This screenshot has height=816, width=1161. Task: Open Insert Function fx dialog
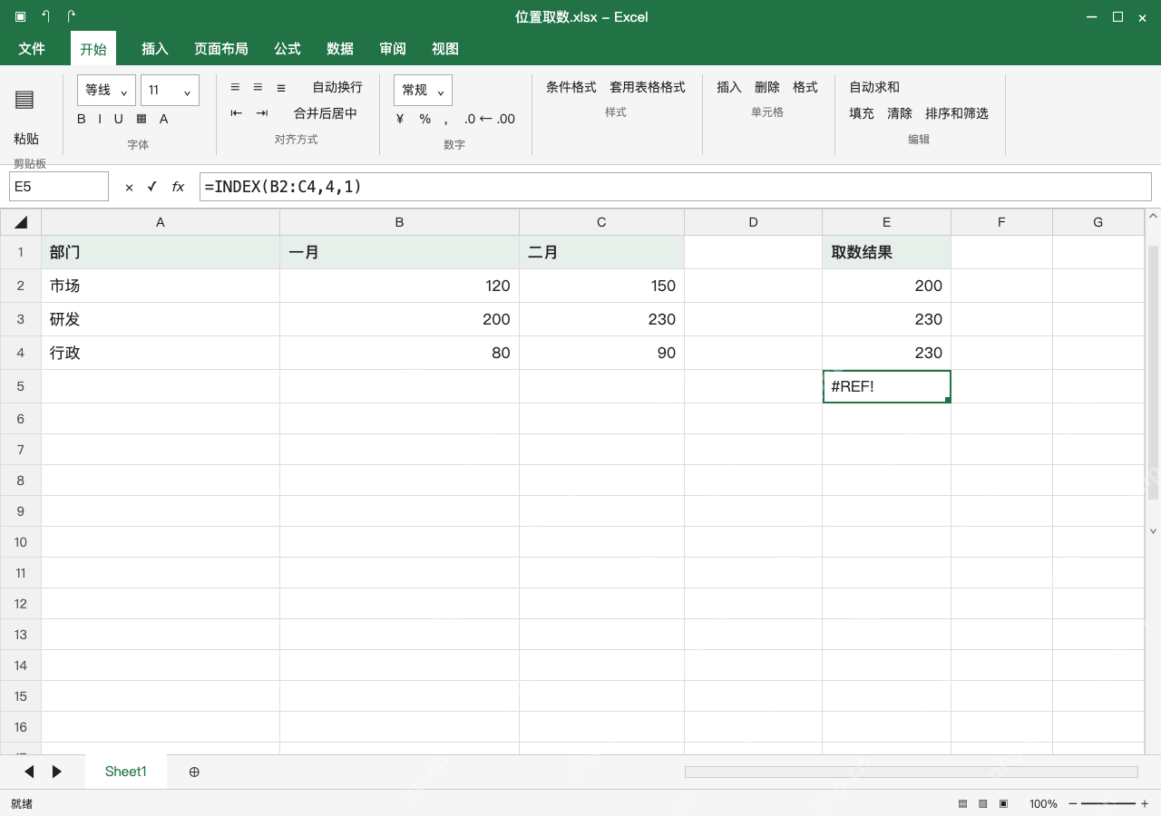[179, 187]
